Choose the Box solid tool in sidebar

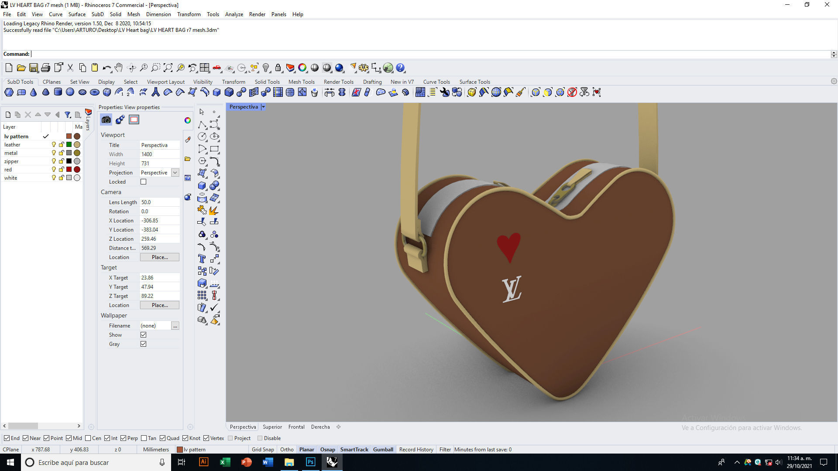pos(202,185)
